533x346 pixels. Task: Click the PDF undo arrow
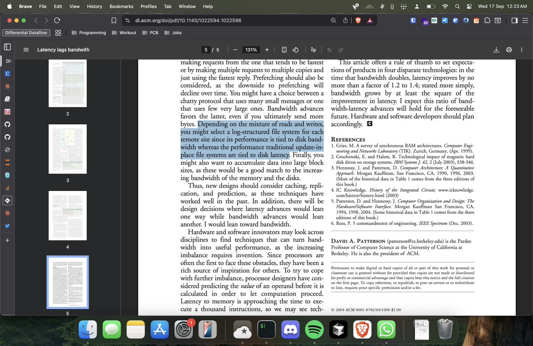tap(329, 50)
